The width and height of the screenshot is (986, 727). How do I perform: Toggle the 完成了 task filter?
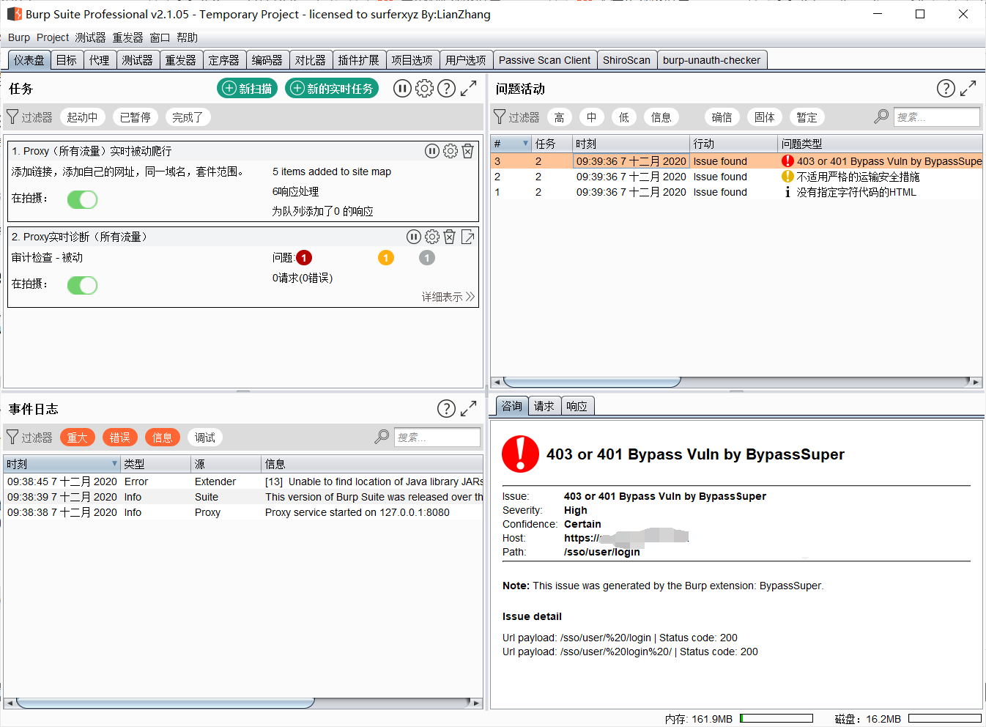click(x=188, y=117)
